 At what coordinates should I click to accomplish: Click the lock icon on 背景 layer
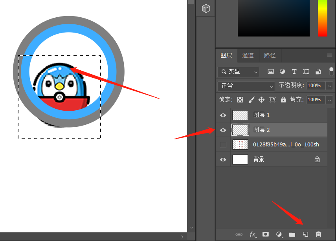[317, 159]
